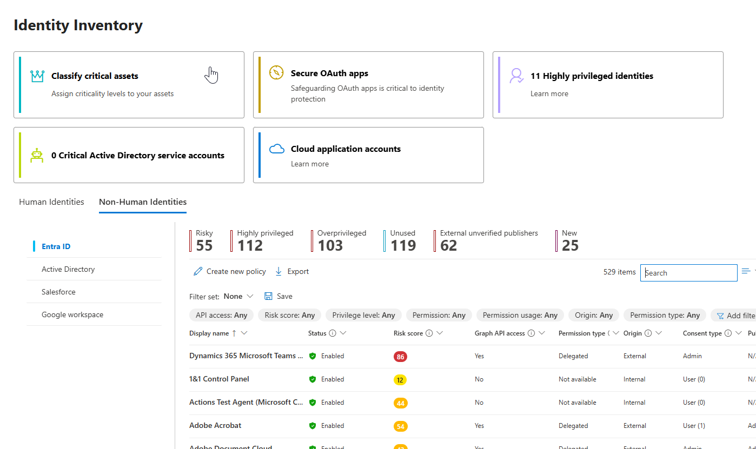Click the Search input field

click(689, 273)
